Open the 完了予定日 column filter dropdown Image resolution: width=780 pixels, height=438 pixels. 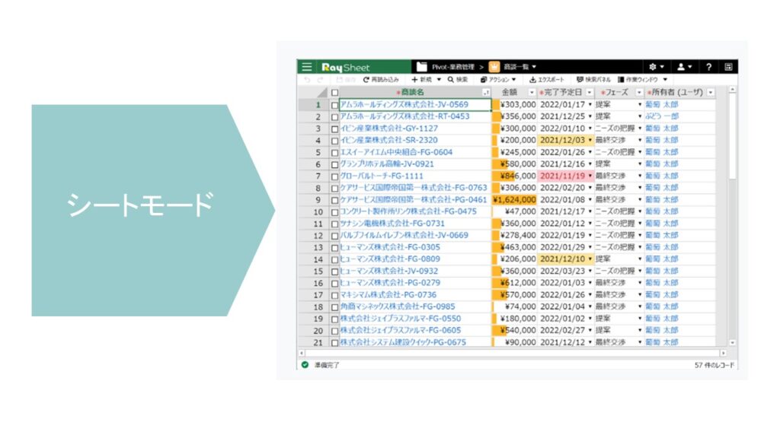coord(590,92)
